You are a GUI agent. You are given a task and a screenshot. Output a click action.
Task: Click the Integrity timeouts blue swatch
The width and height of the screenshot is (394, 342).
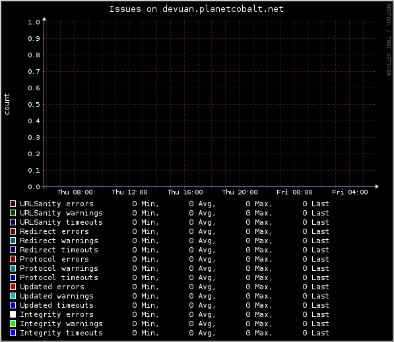[x=13, y=333]
